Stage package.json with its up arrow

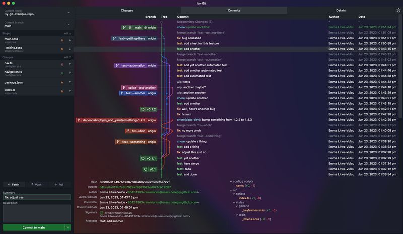pyautogui.click(x=70, y=82)
